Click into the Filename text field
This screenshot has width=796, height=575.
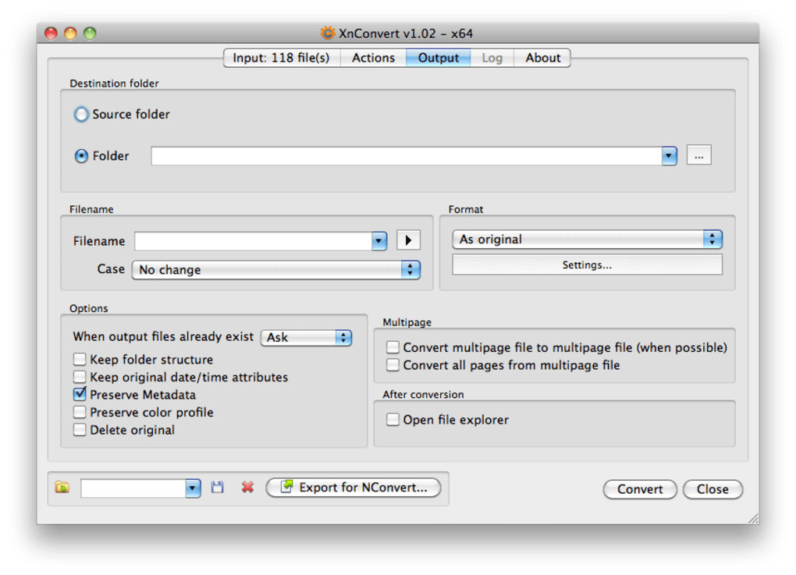tap(253, 241)
